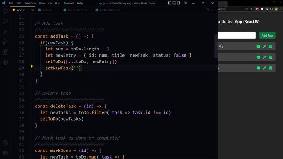
Task: Open the Run menu
Action: [57, 3]
